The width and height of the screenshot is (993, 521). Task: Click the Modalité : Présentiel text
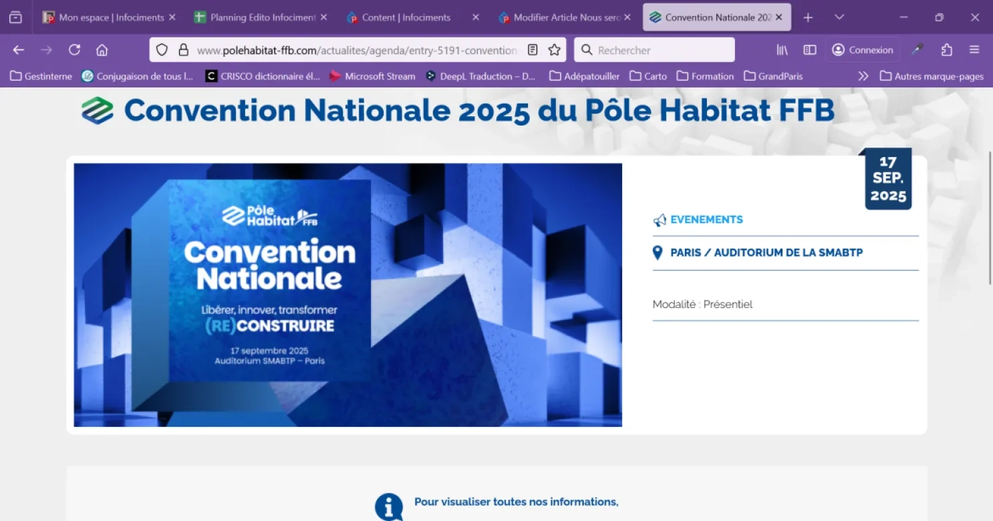702,304
